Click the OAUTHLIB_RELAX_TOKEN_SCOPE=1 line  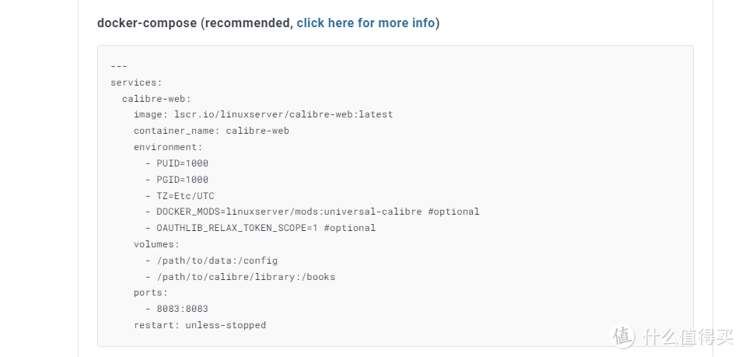[261, 228]
